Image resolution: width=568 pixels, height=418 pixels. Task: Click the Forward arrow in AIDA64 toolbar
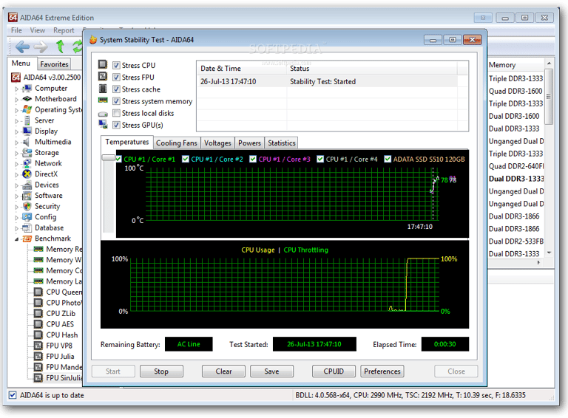coord(41,47)
